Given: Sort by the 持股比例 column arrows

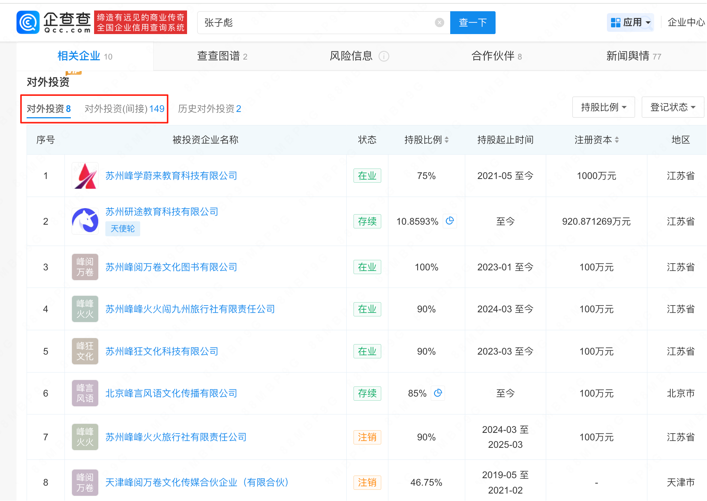Looking at the screenshot, I should 446,140.
